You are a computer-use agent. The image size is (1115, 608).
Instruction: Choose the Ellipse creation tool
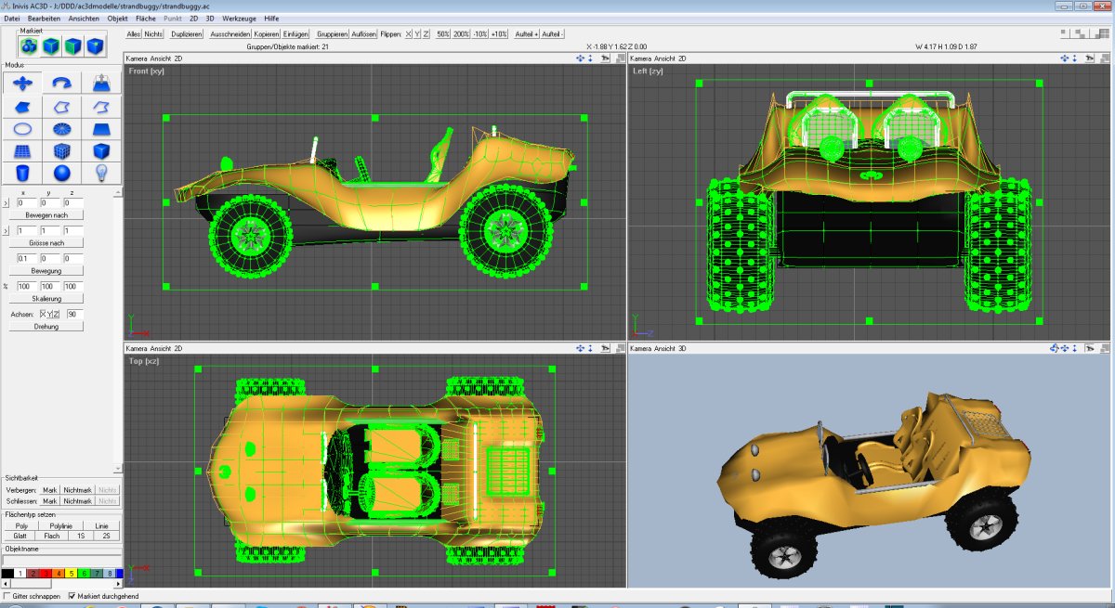point(22,129)
